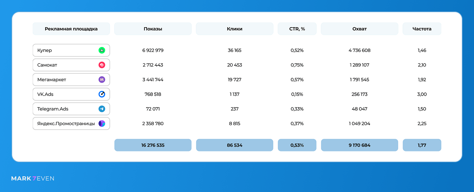This screenshot has width=474, height=192.
Task: Click the MARK7EVEN logo
Action: (x=33, y=179)
